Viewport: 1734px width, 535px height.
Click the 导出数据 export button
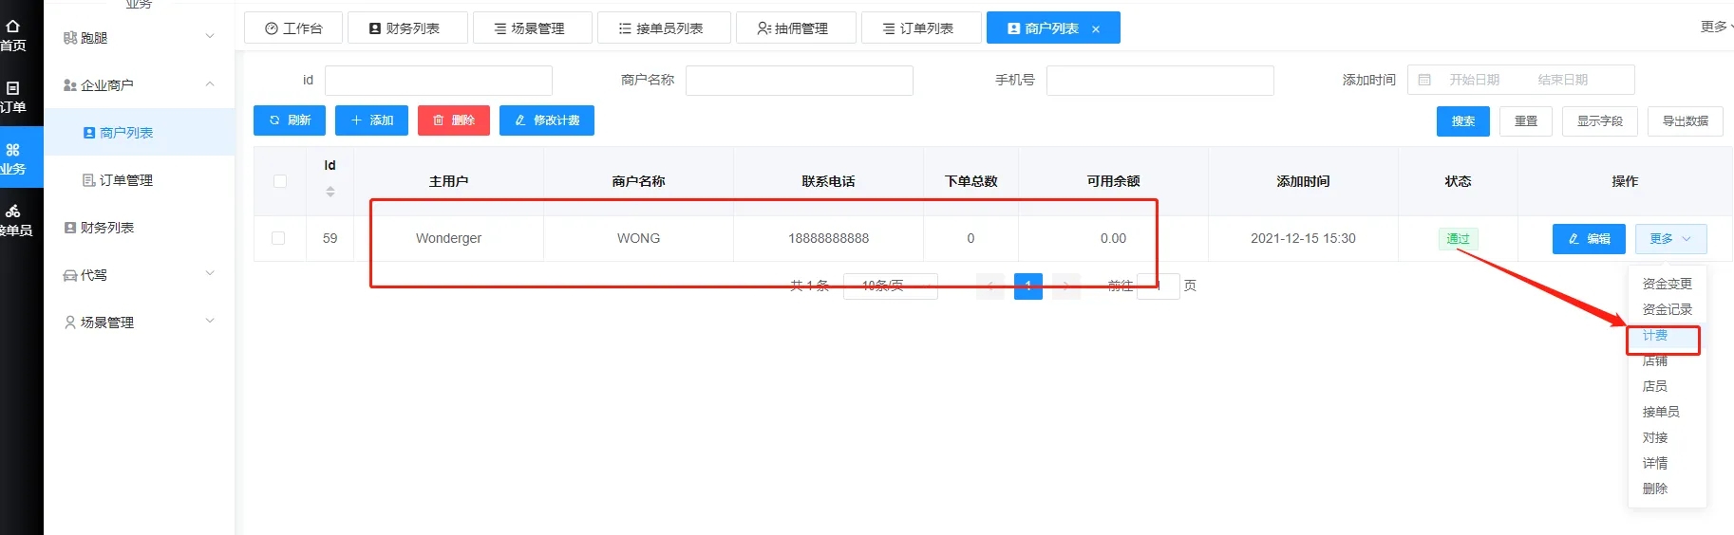[x=1685, y=121]
